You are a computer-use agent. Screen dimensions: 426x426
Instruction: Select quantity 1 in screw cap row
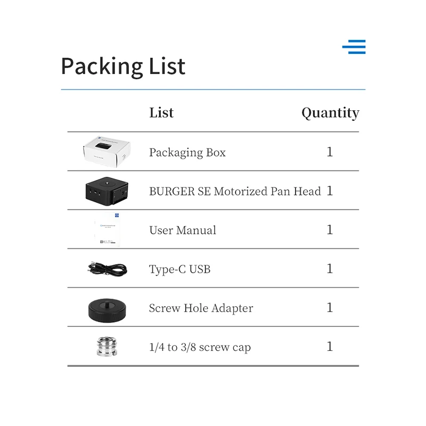point(330,347)
